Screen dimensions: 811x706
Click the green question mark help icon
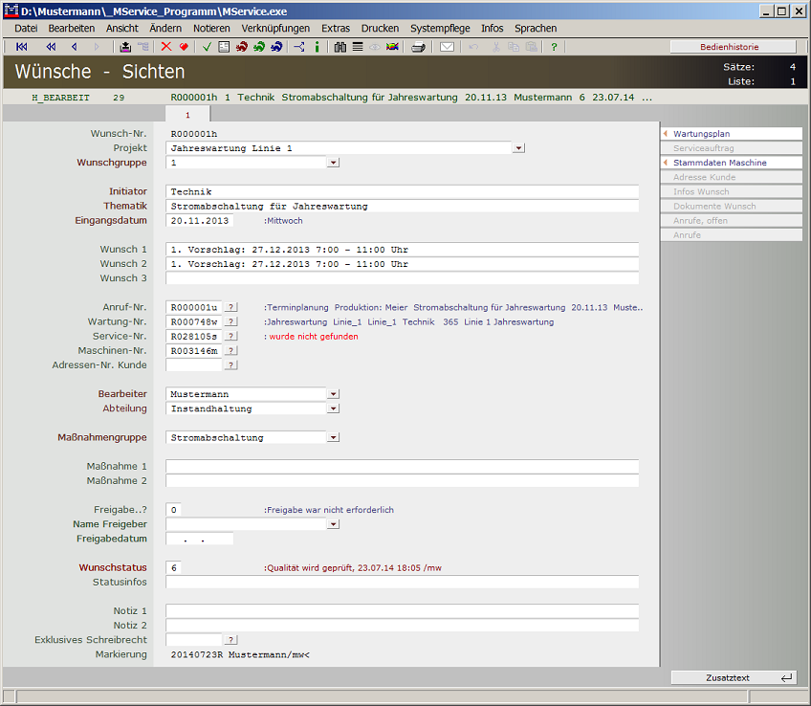[554, 47]
